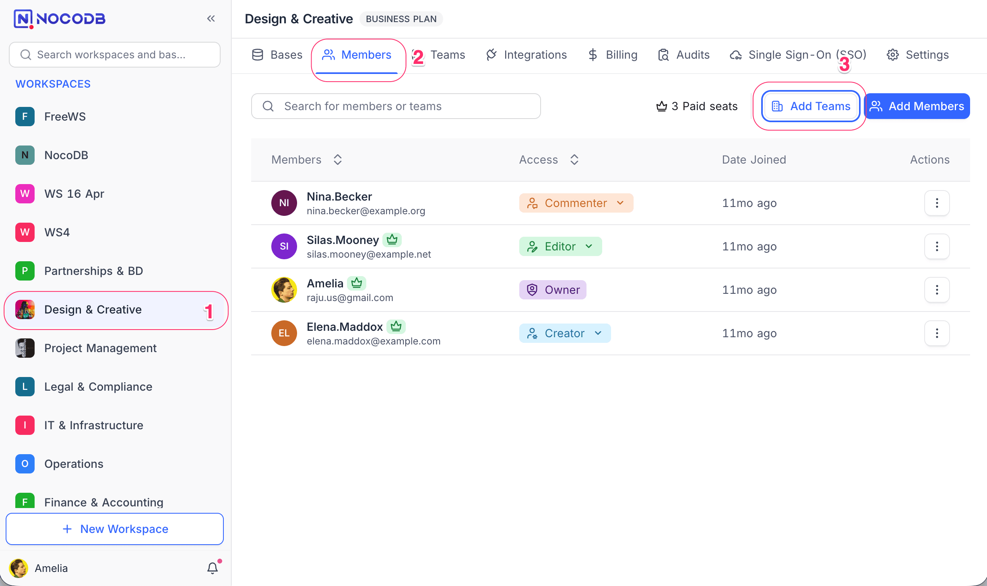Image resolution: width=987 pixels, height=586 pixels.
Task: Click the Add Members button
Action: click(x=917, y=106)
